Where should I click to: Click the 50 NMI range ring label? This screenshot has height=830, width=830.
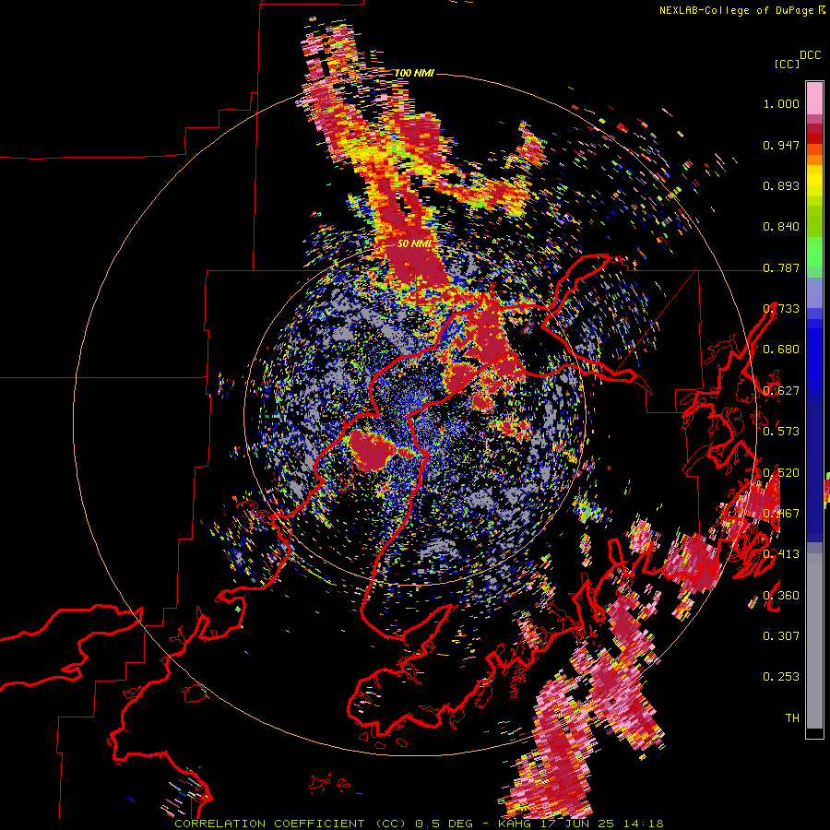point(414,243)
